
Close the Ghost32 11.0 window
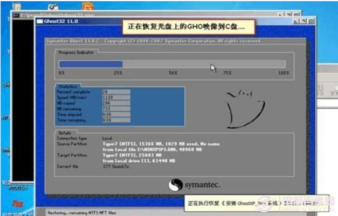click(x=311, y=21)
